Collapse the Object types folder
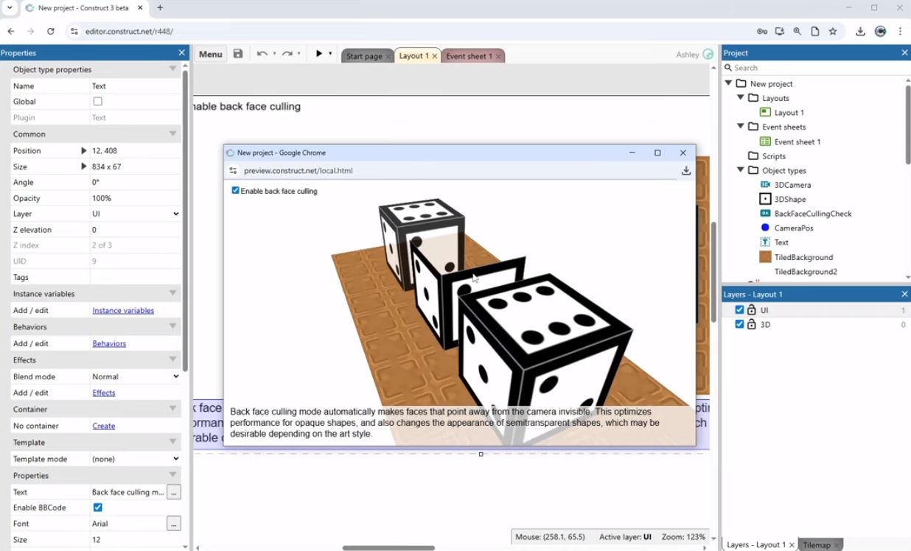 point(741,170)
